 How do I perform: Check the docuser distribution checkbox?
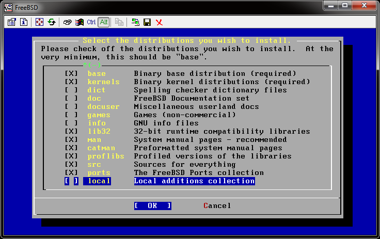tap(71, 106)
